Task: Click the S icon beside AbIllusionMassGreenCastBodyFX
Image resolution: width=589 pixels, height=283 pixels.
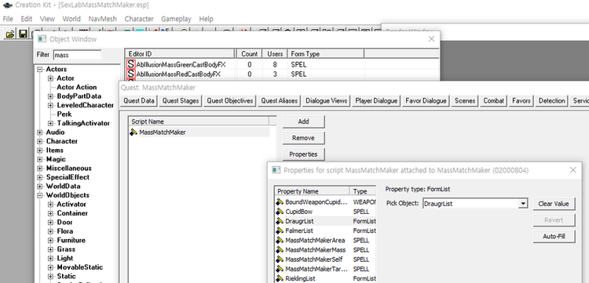Action: click(130, 64)
